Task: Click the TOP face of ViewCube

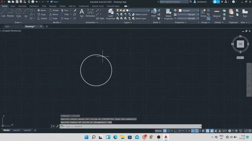Action: pyautogui.click(x=240, y=44)
